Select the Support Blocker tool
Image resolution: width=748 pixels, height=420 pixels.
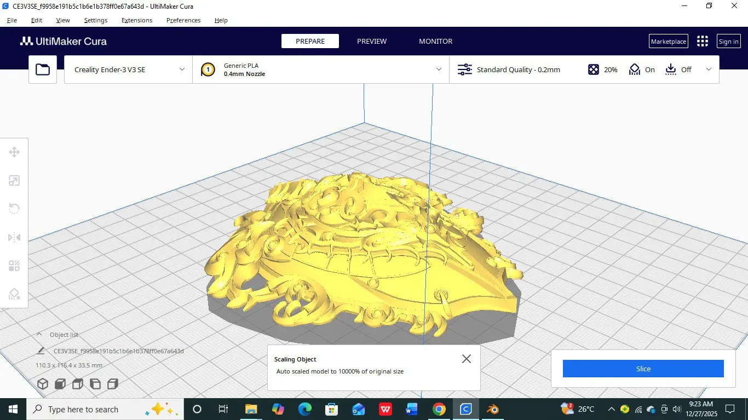14,295
